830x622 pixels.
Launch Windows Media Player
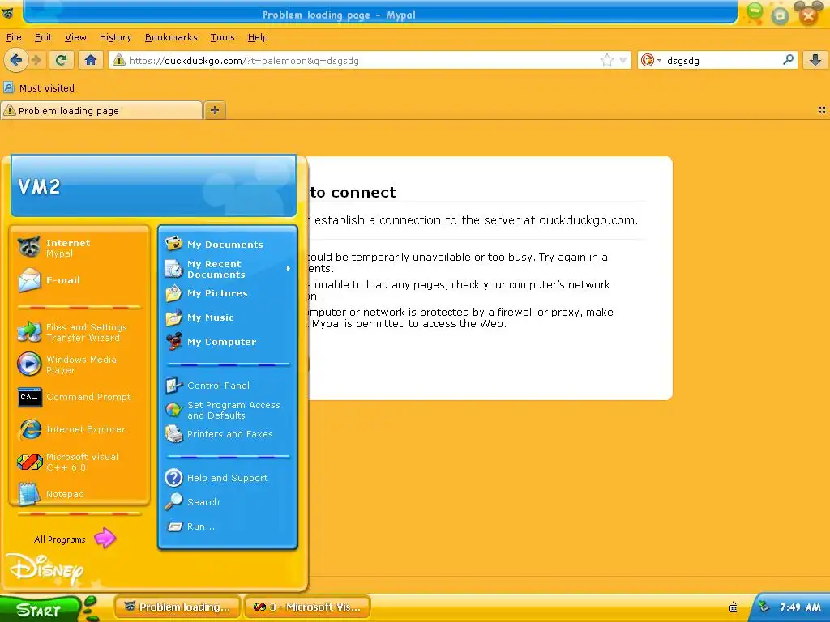click(79, 364)
